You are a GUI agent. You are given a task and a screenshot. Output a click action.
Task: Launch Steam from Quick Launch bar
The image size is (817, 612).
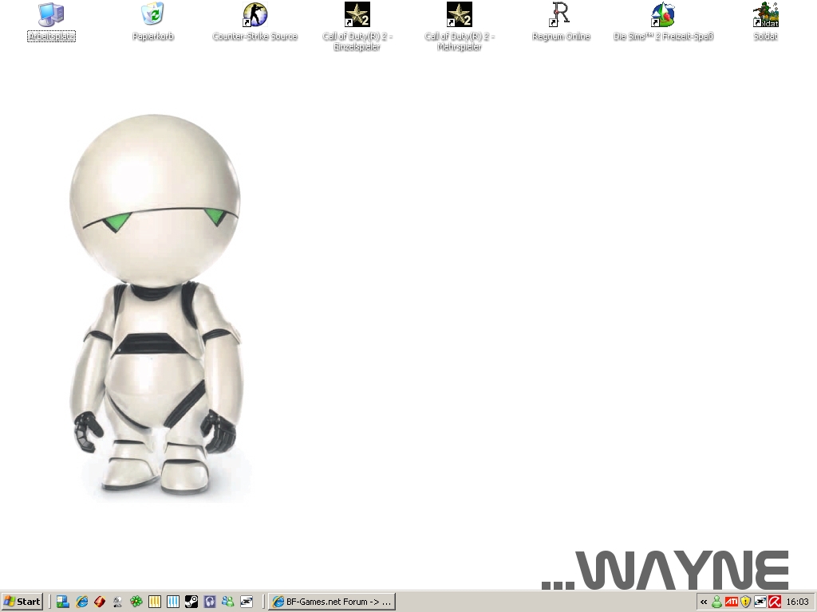point(191,602)
